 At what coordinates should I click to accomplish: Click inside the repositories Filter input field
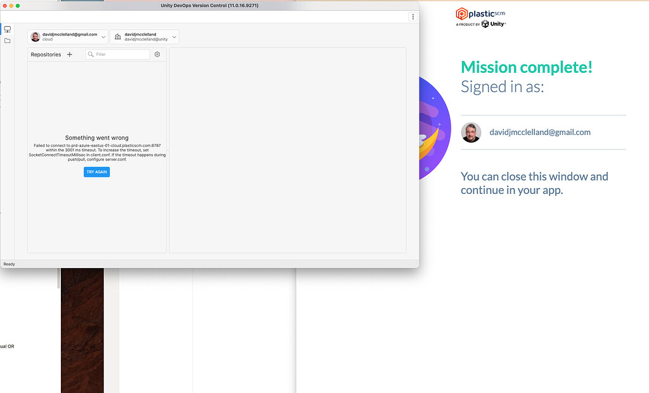coord(120,54)
